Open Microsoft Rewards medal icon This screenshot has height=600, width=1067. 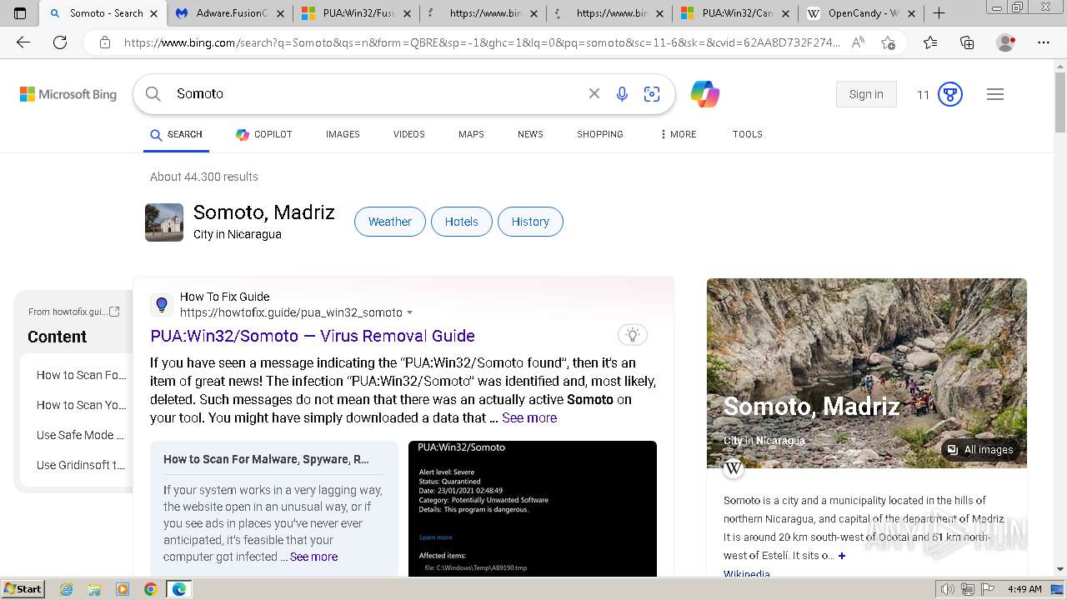pos(950,94)
